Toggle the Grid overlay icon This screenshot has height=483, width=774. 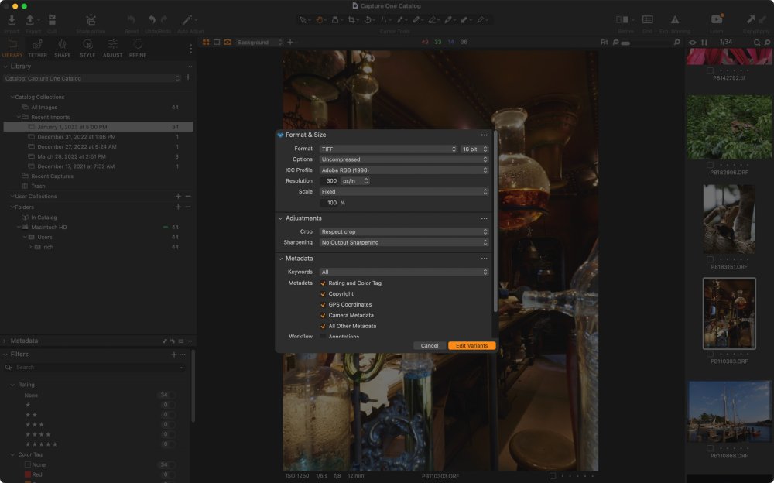(x=647, y=19)
